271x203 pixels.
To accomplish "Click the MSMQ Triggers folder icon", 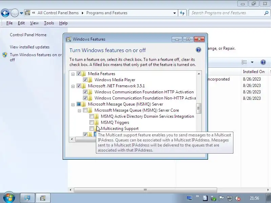I will tap(97, 122).
